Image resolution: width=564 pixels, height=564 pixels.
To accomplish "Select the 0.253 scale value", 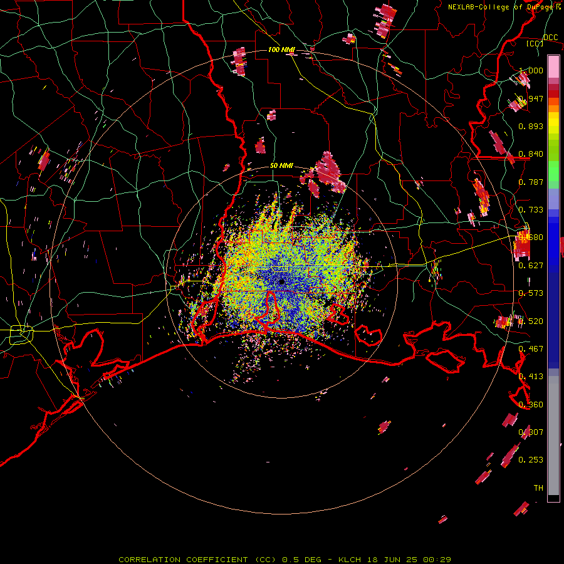I will (x=531, y=460).
